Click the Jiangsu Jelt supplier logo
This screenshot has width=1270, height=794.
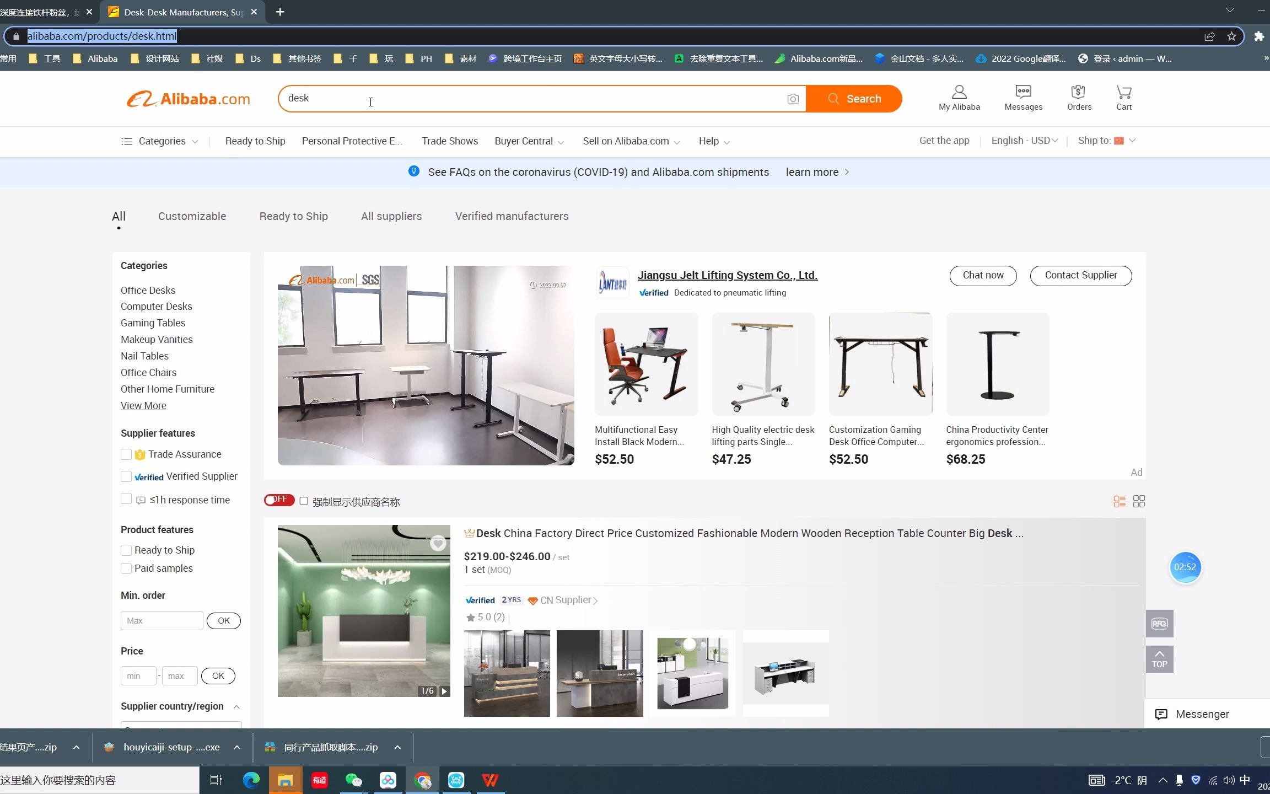click(x=612, y=283)
